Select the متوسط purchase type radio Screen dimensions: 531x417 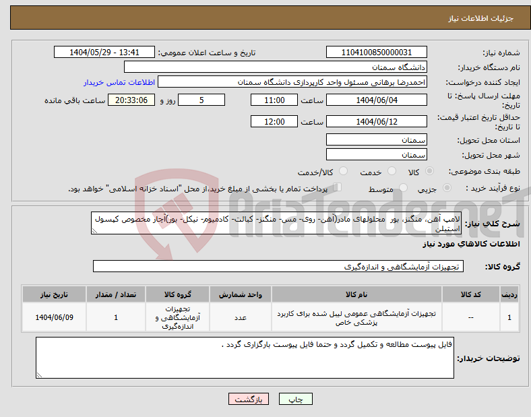403,188
